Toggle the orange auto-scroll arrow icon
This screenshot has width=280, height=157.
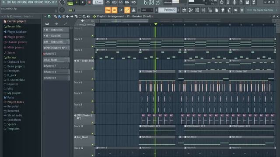coord(114,10)
